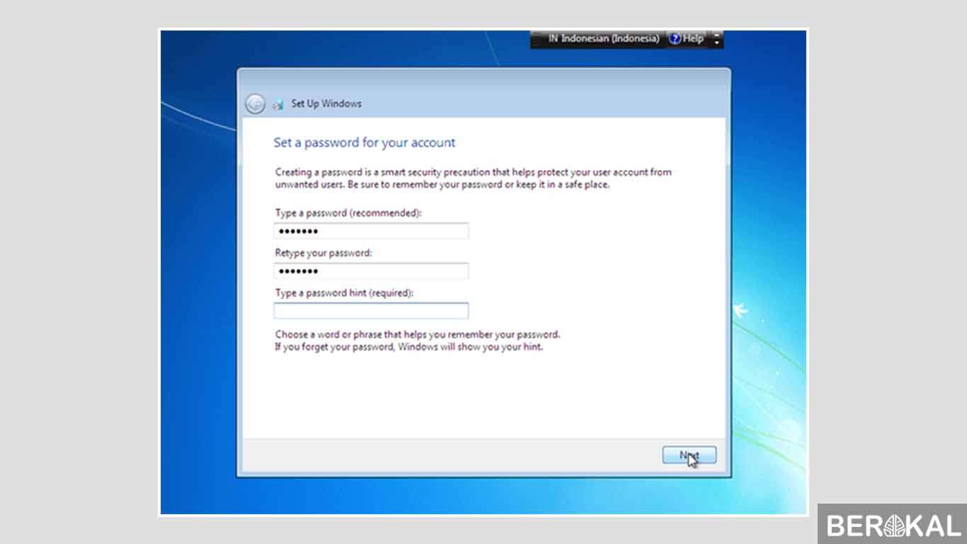Click the back arrow in Set Up Windows

255,103
